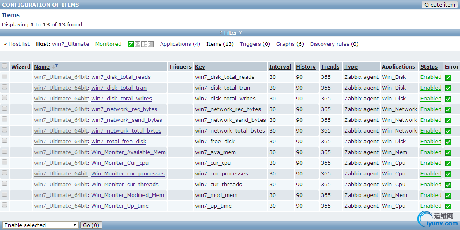Click green error check for Win_Moniter_Available_Mem
Screen dimensions: 460x230
pos(448,152)
